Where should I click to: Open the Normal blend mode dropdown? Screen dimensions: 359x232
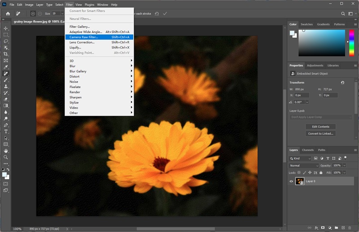[304, 166]
